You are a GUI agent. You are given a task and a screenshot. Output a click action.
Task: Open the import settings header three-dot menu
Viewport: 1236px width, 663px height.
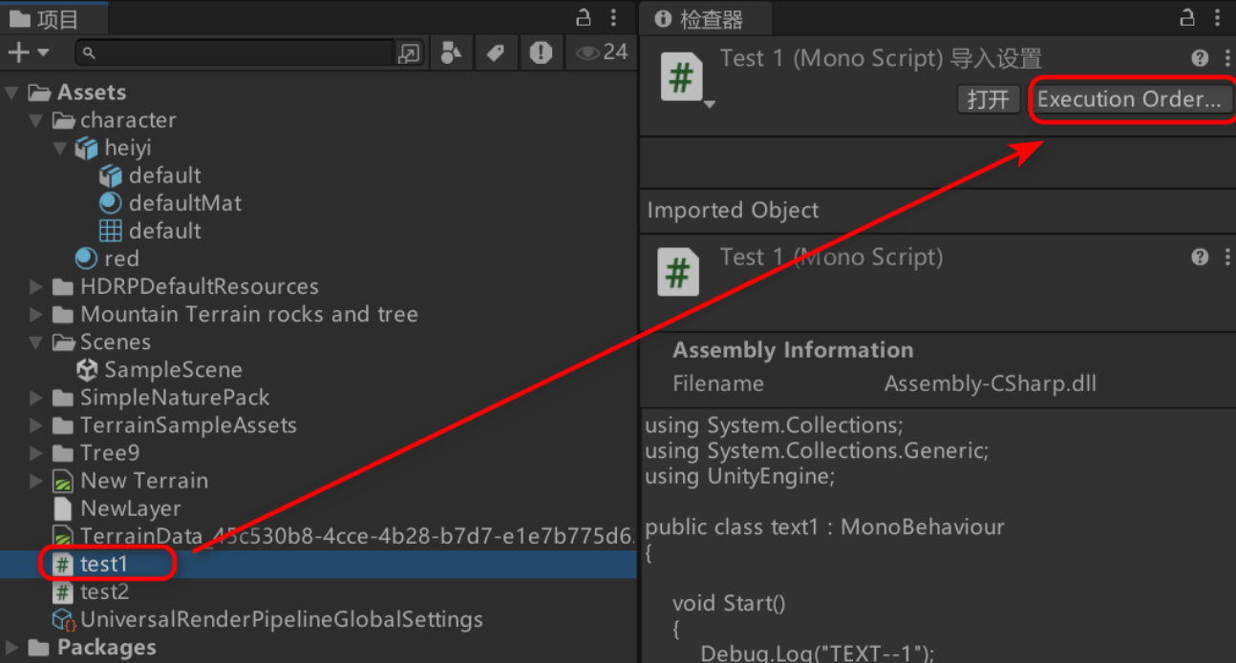point(1227,58)
